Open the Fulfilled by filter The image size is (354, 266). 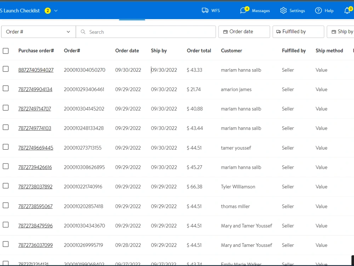[298, 32]
